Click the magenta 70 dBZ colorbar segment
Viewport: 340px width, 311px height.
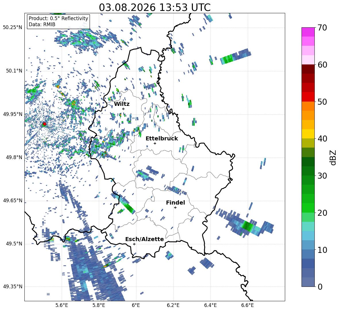click(308, 32)
